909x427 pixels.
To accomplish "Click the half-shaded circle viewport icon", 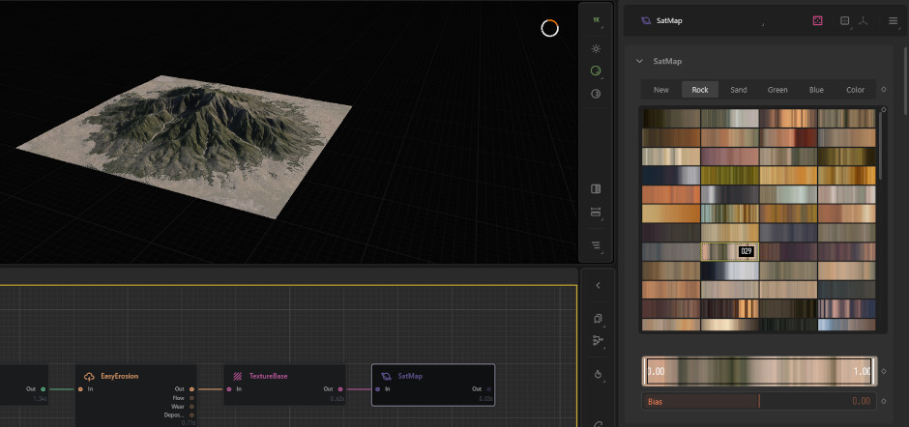I will [596, 94].
